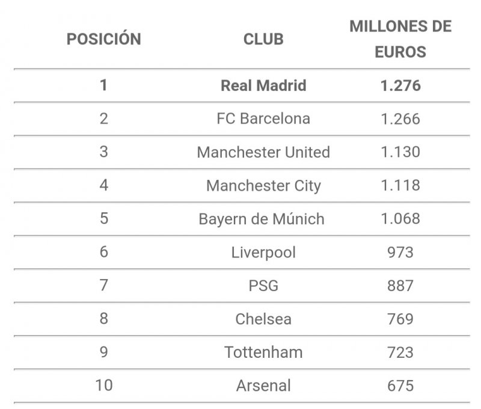Select the FC Barcelona club name

click(263, 118)
